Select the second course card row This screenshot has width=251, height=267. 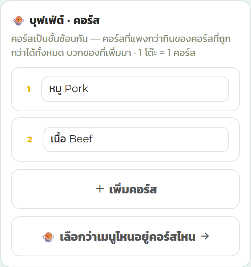(x=125, y=139)
